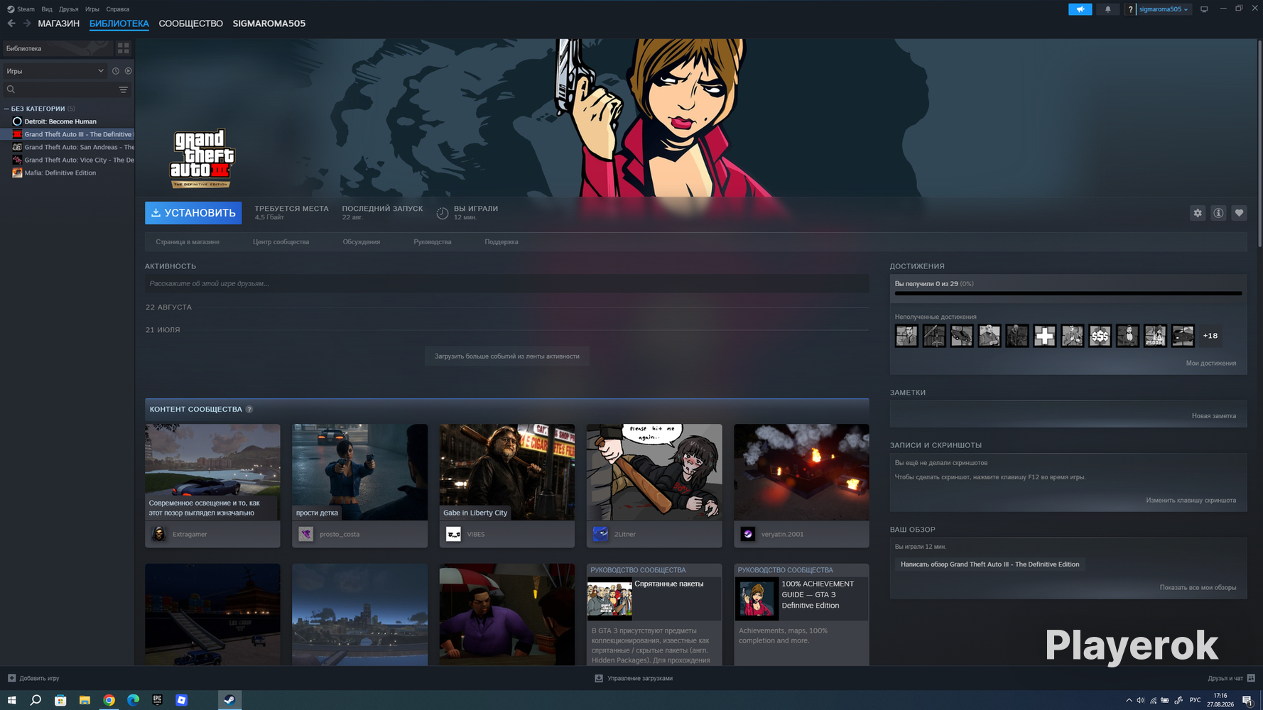Click the blue megaphone announcements button
This screenshot has width=1263, height=710.
coord(1080,9)
